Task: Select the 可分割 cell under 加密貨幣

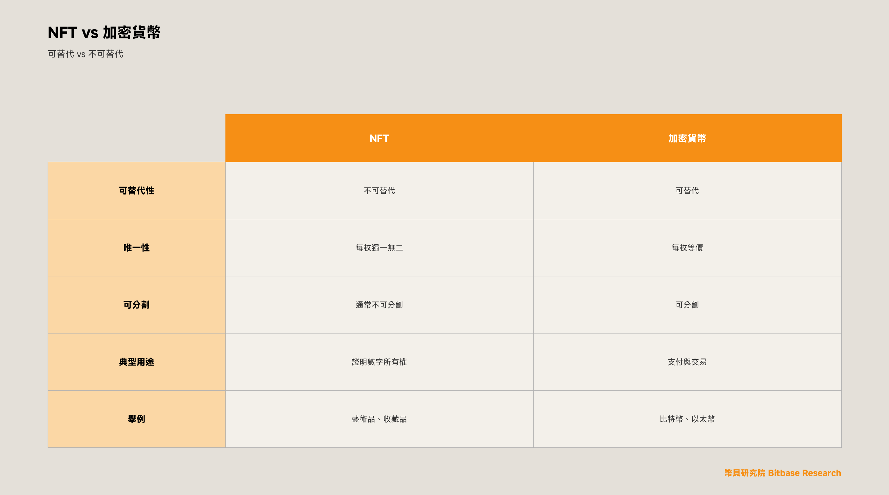Action: click(687, 305)
